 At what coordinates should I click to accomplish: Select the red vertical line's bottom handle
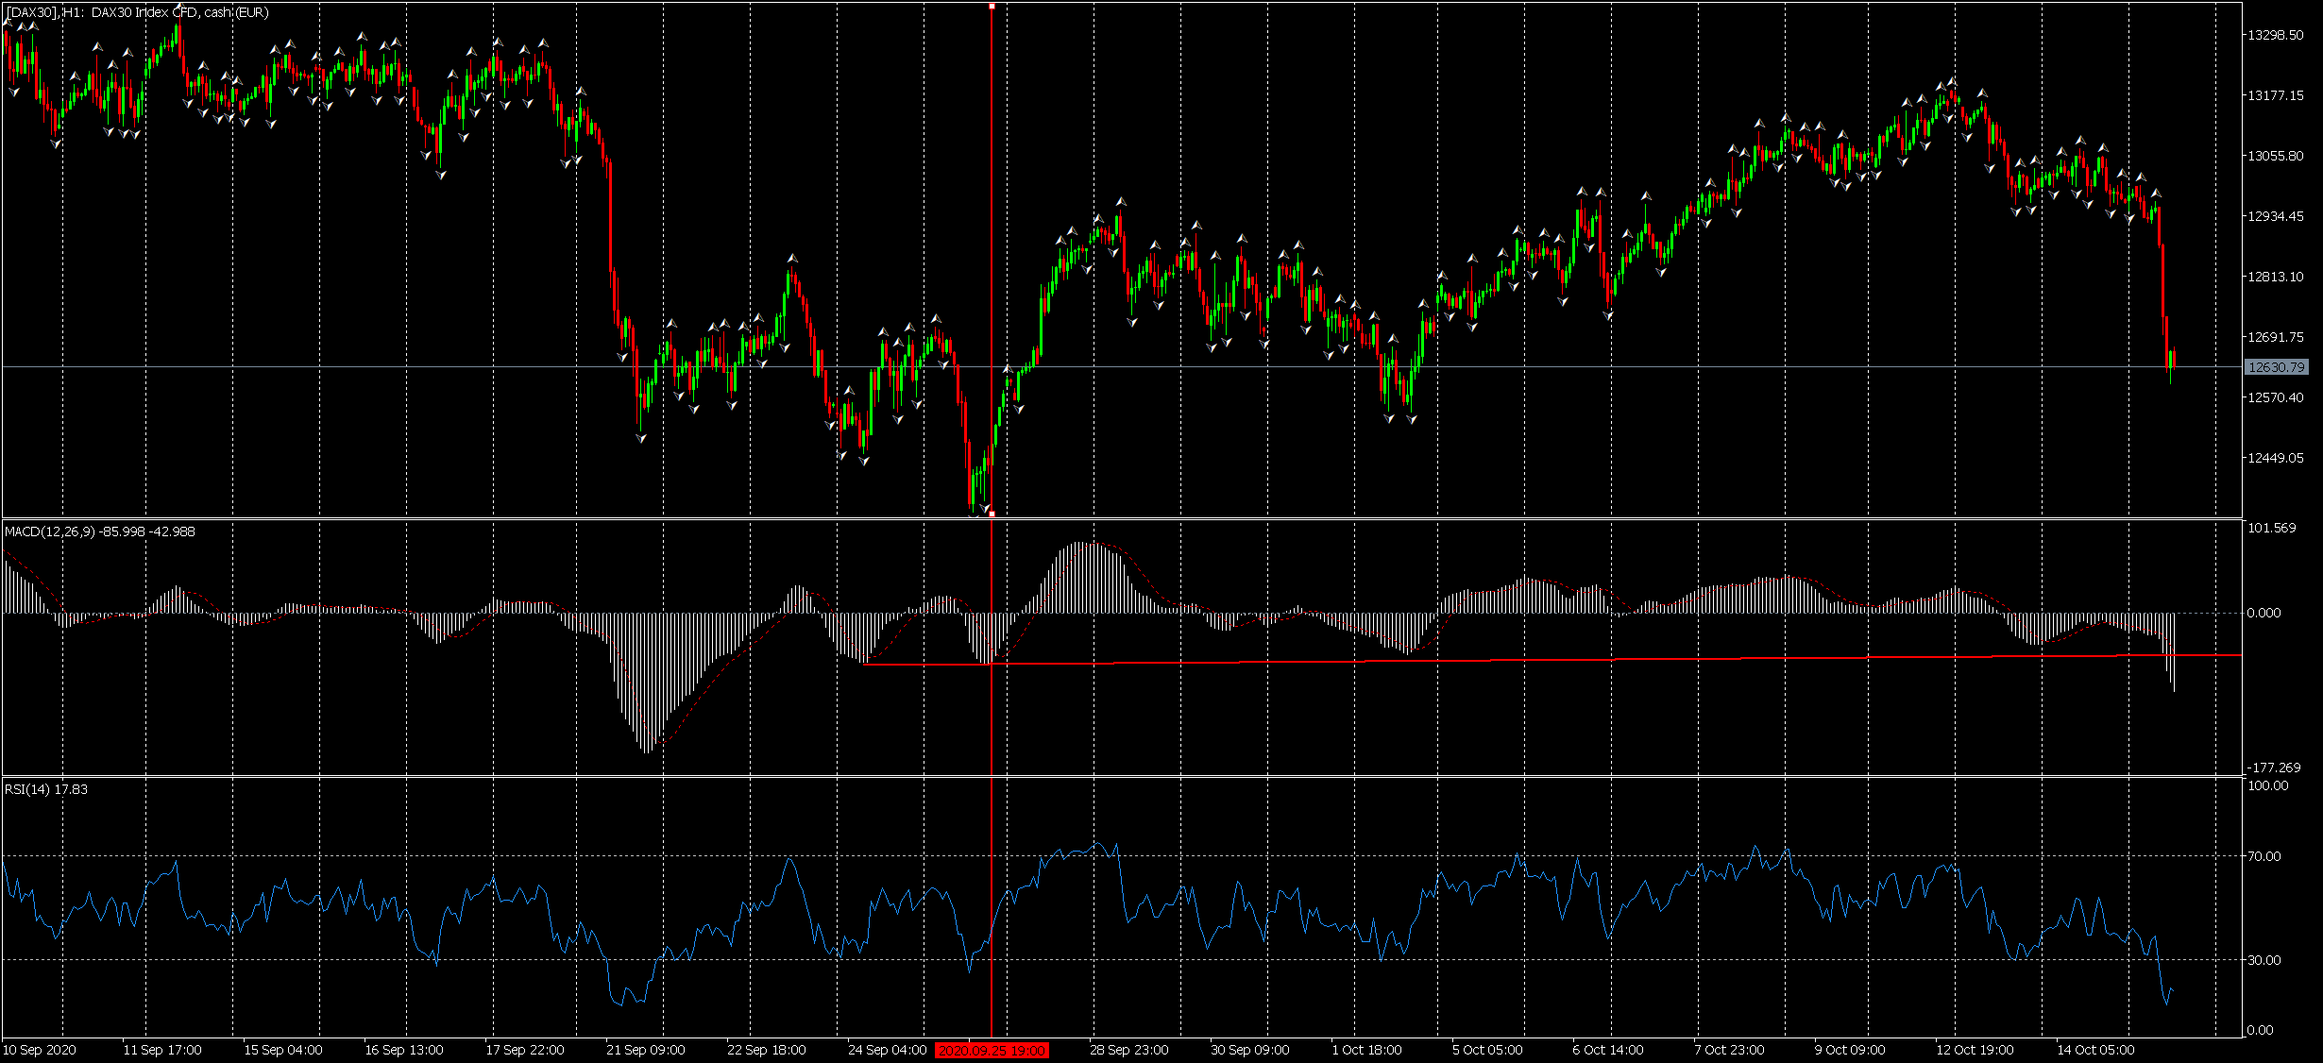click(992, 514)
